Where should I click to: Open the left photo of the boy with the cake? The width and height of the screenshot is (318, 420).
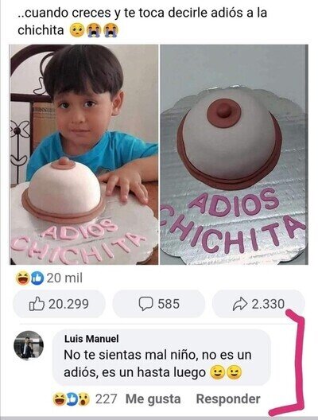84,155
